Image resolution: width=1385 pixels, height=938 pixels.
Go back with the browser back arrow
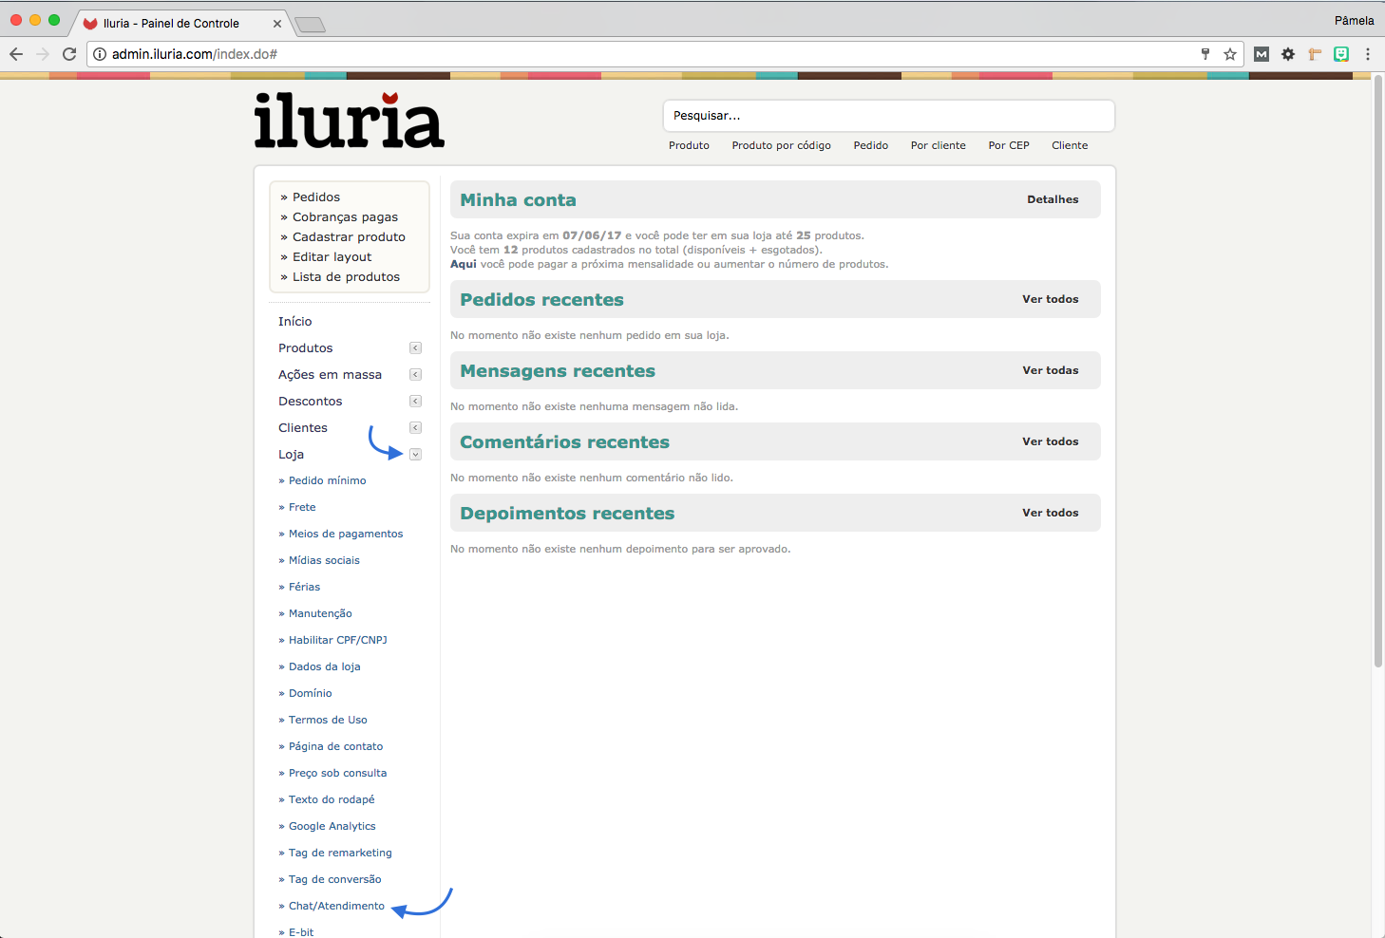[16, 54]
